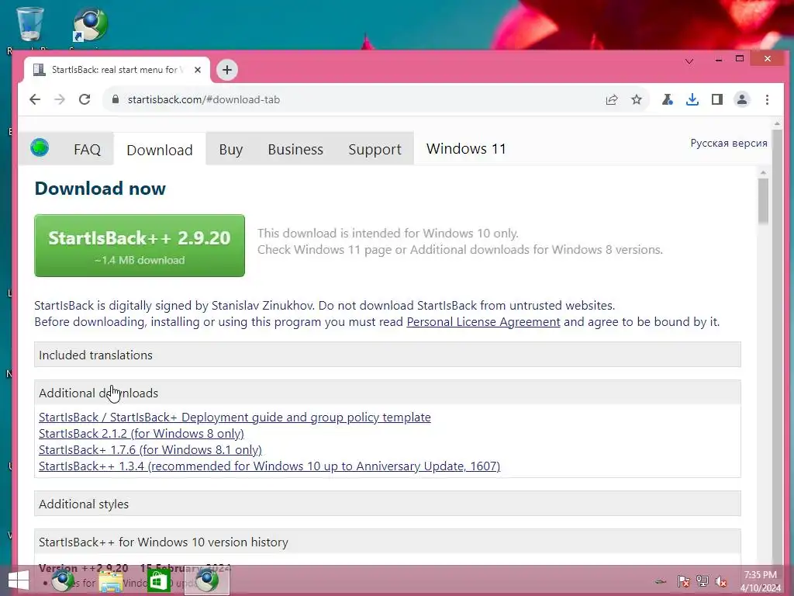Toggle the browser side panel icon

click(x=717, y=100)
